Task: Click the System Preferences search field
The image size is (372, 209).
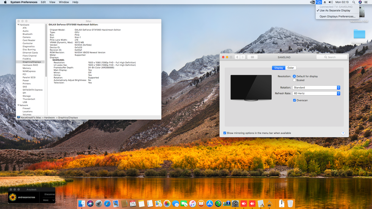Action: [x=332, y=57]
